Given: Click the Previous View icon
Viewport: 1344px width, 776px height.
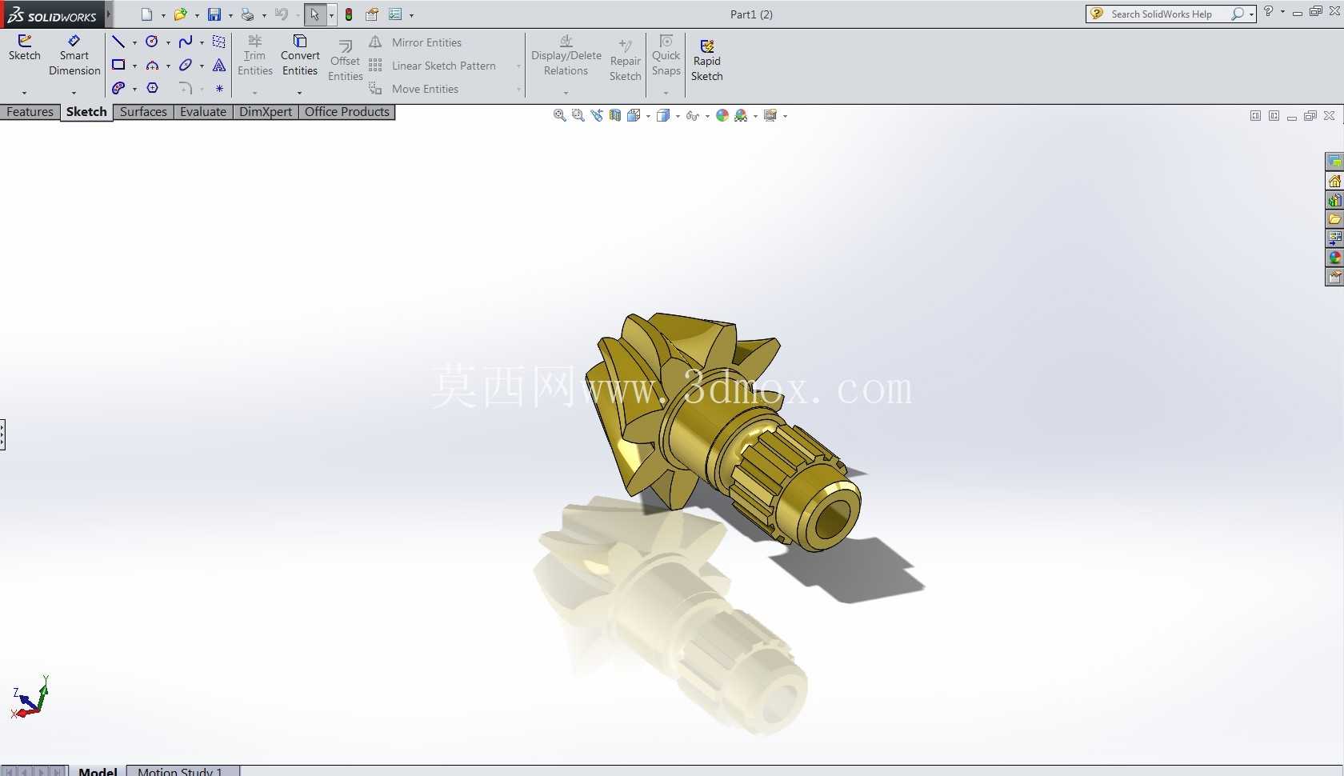Looking at the screenshot, I should click(x=597, y=116).
